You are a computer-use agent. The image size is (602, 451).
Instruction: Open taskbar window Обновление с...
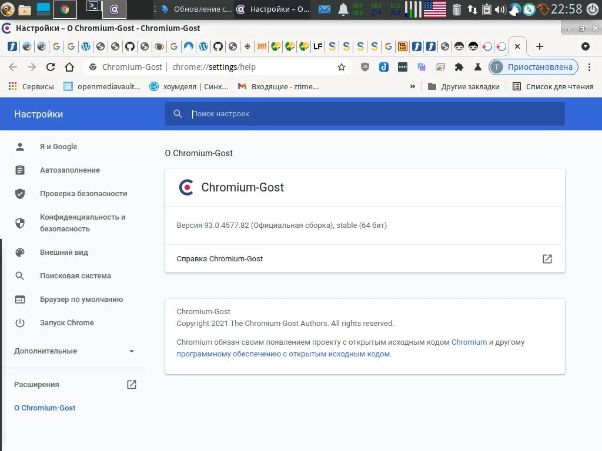point(196,9)
